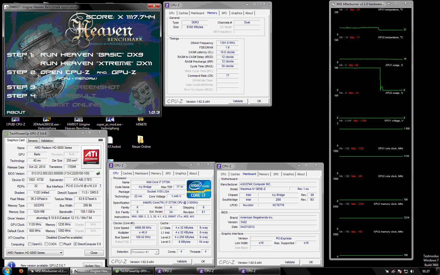The height and width of the screenshot is (275, 440).
Task: Open the CPU tab in the Mainboard CPU-Z window
Action: (223, 174)
